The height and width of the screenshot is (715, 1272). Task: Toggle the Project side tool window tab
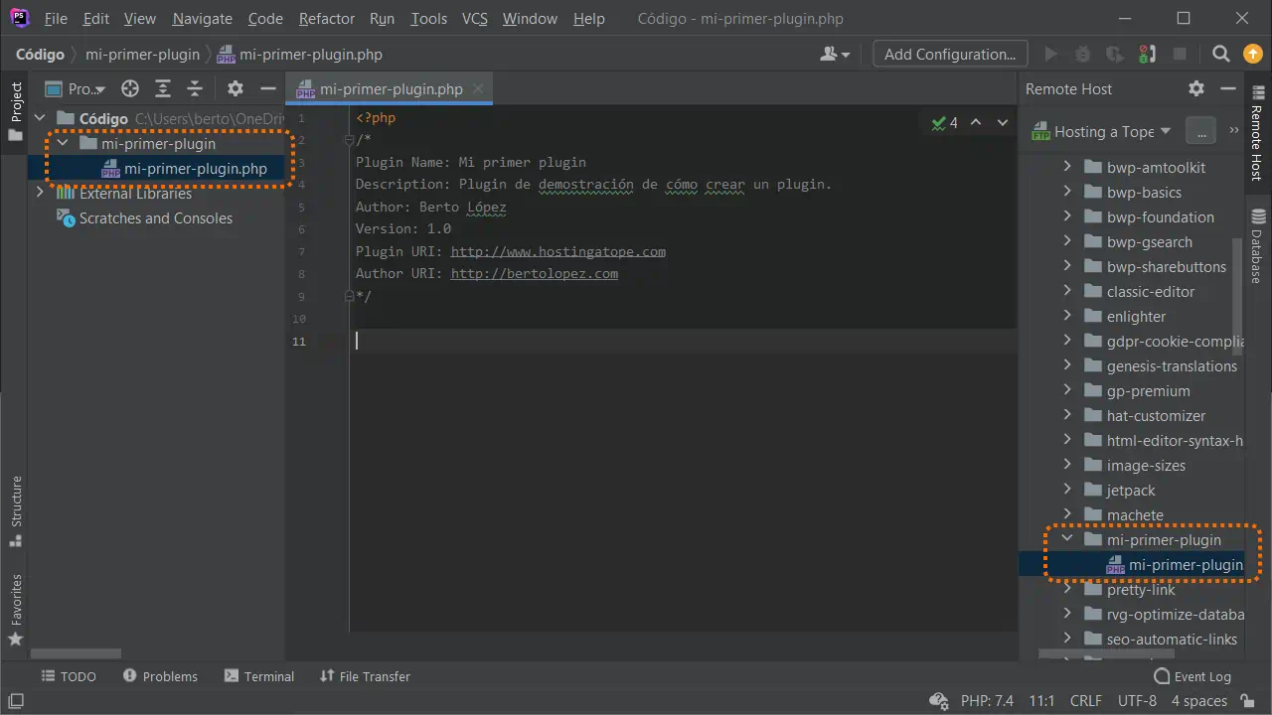point(15,111)
